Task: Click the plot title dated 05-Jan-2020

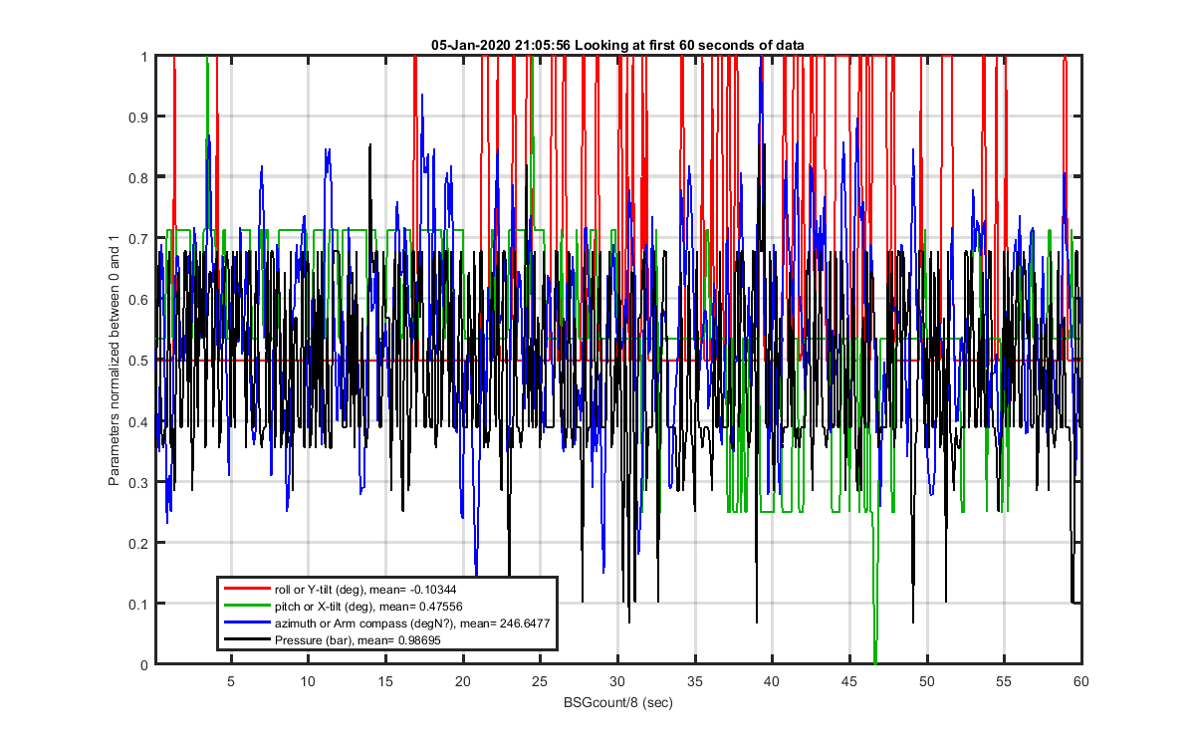Action: pyautogui.click(x=618, y=45)
